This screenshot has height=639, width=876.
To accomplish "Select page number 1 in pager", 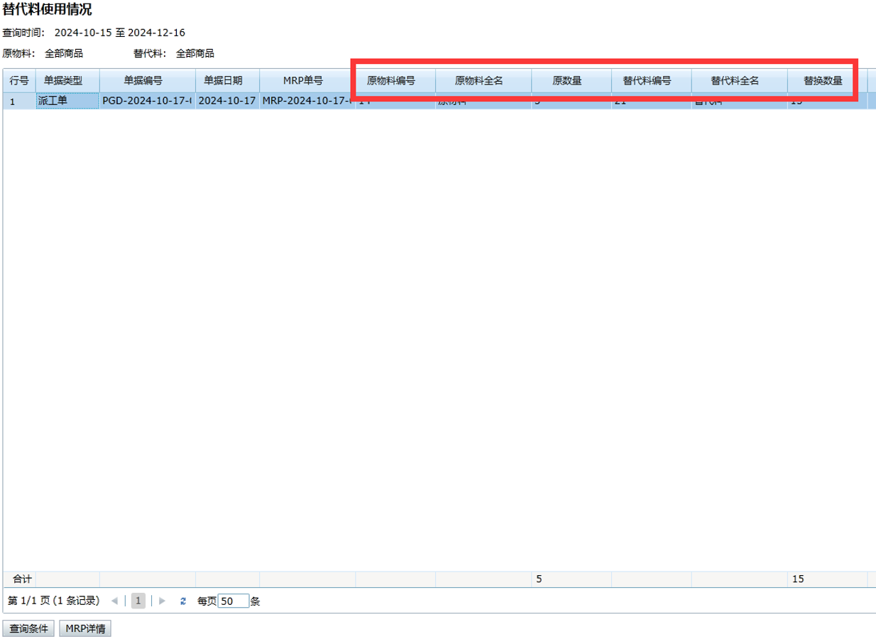I will pyautogui.click(x=138, y=601).
